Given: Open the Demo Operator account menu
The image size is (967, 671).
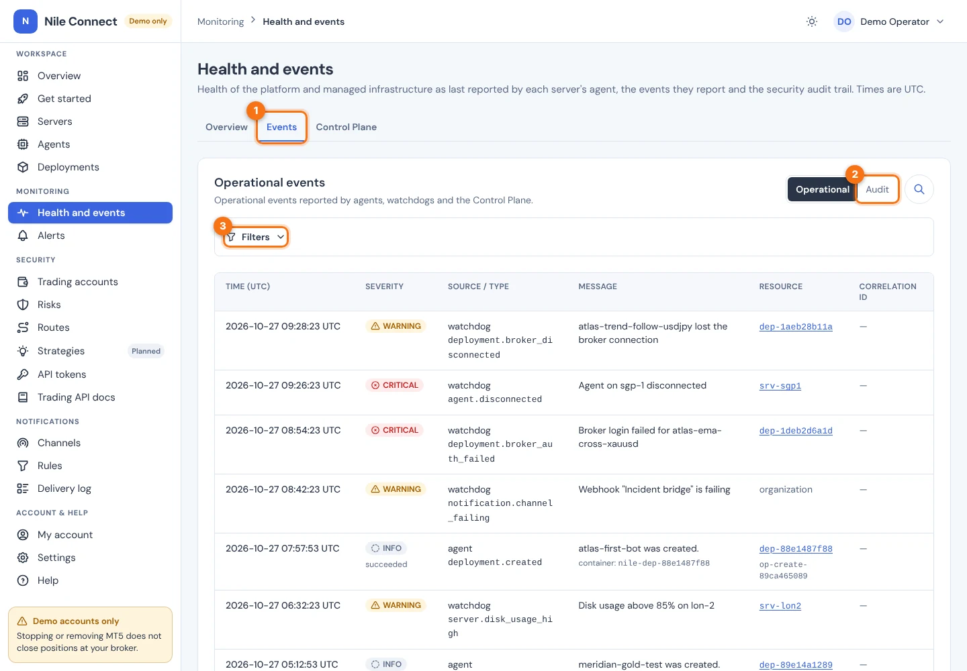Looking at the screenshot, I should pos(890,21).
